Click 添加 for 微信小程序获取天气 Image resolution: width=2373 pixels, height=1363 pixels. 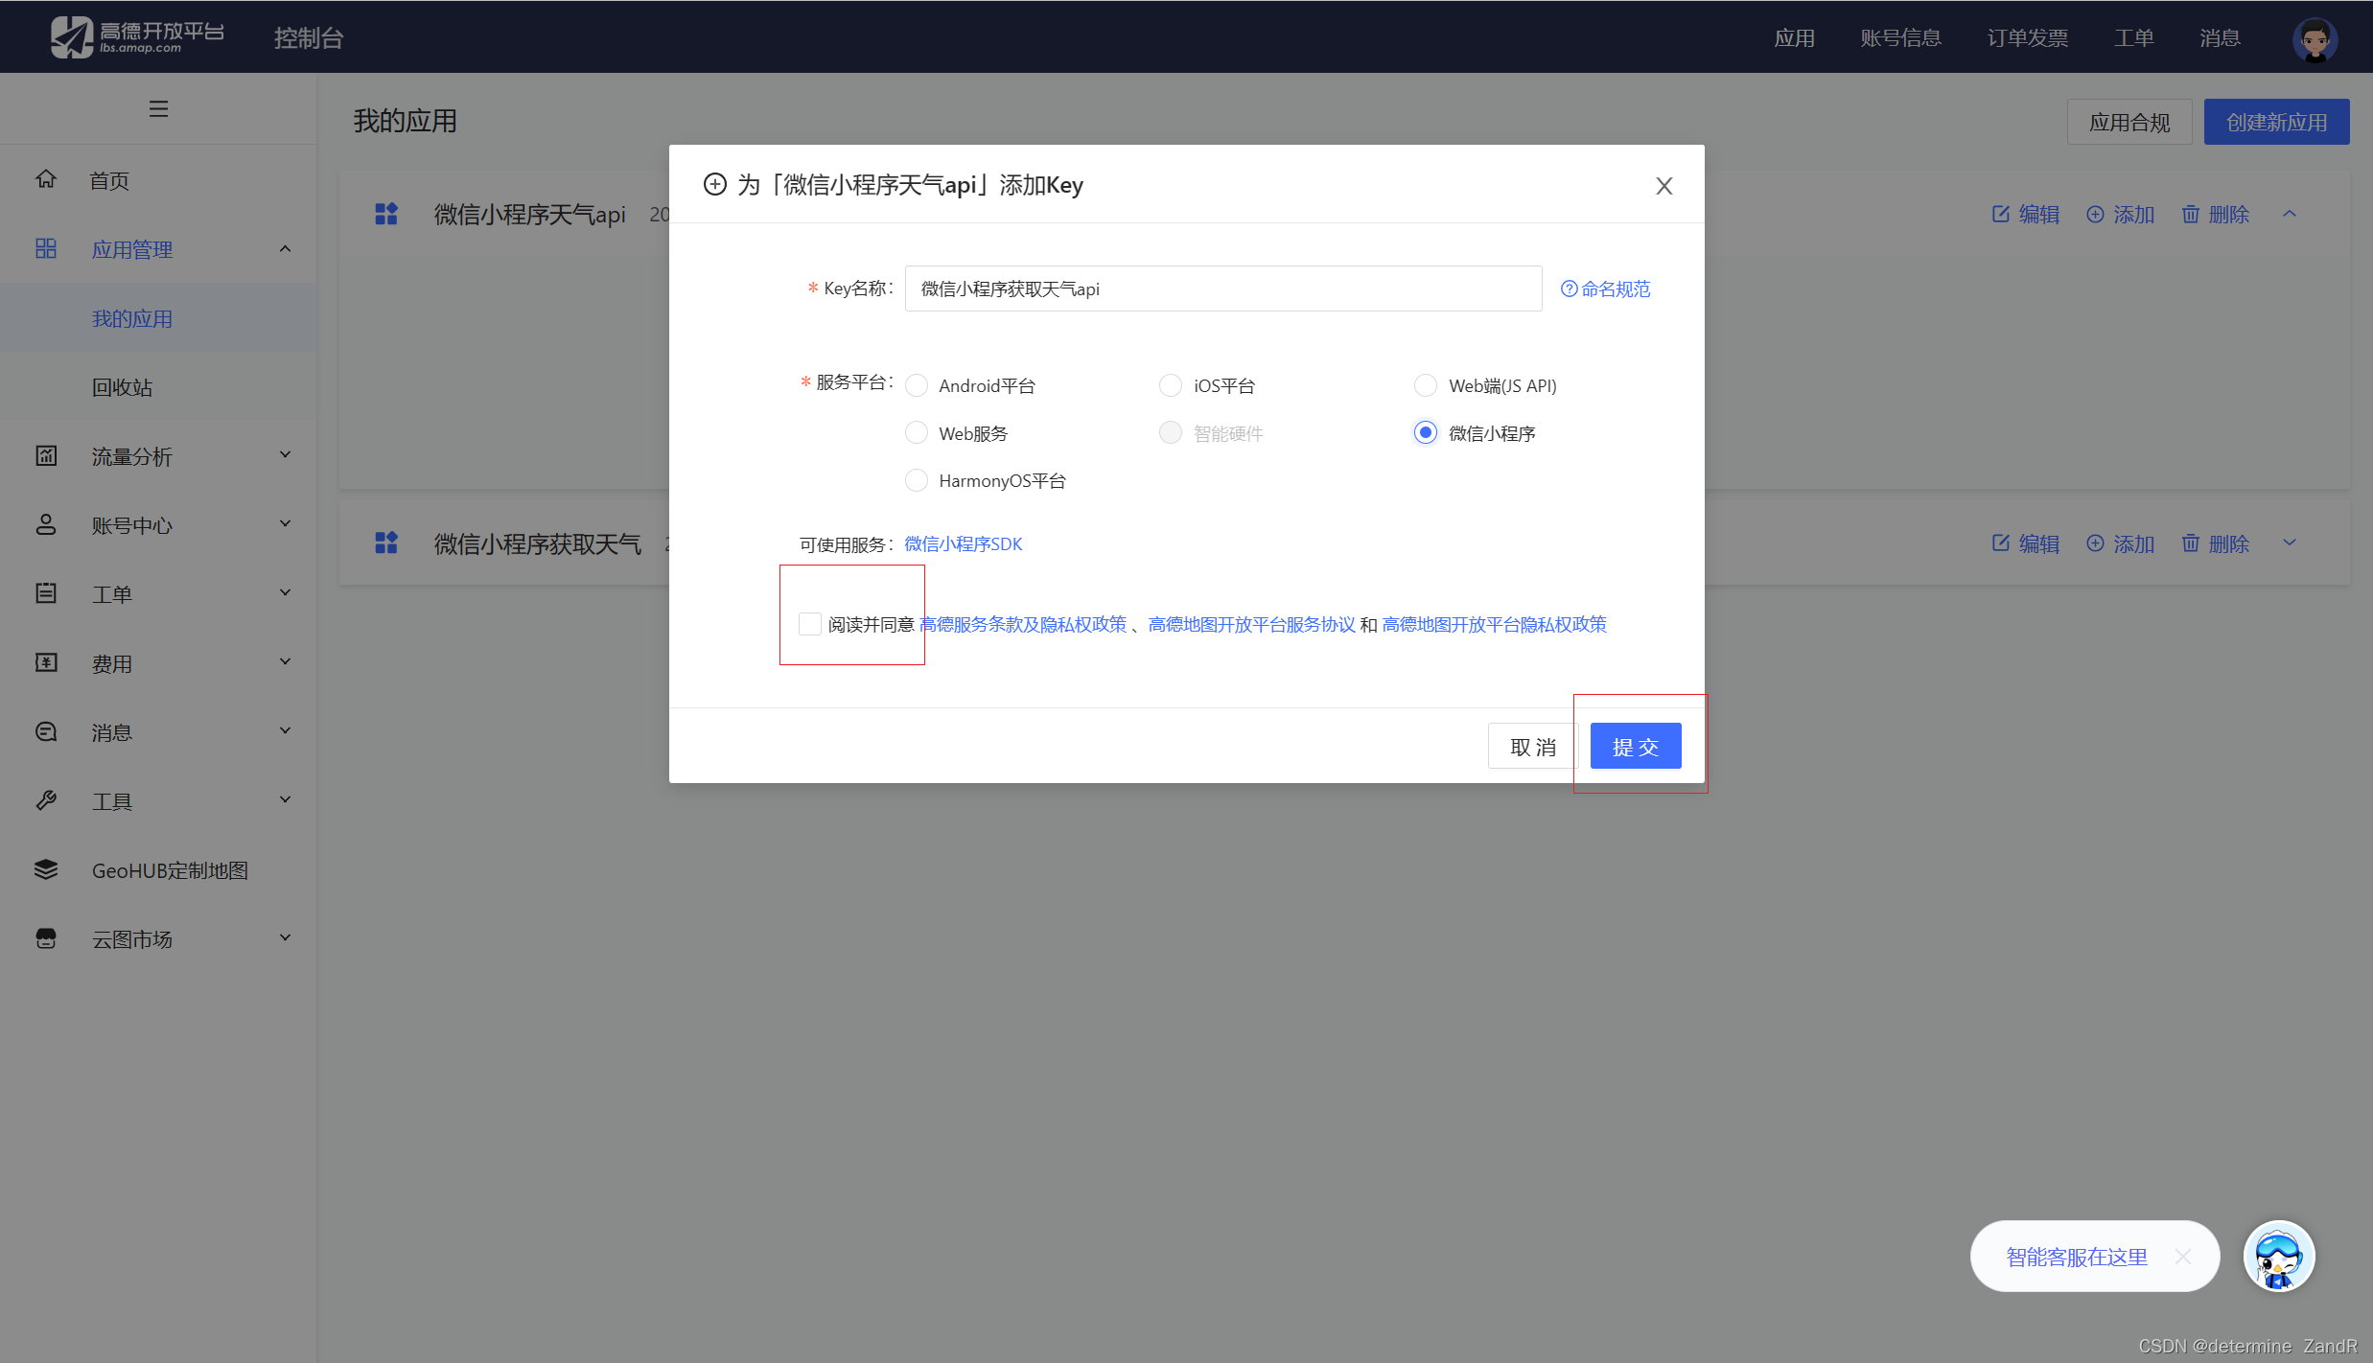[x=2121, y=543]
